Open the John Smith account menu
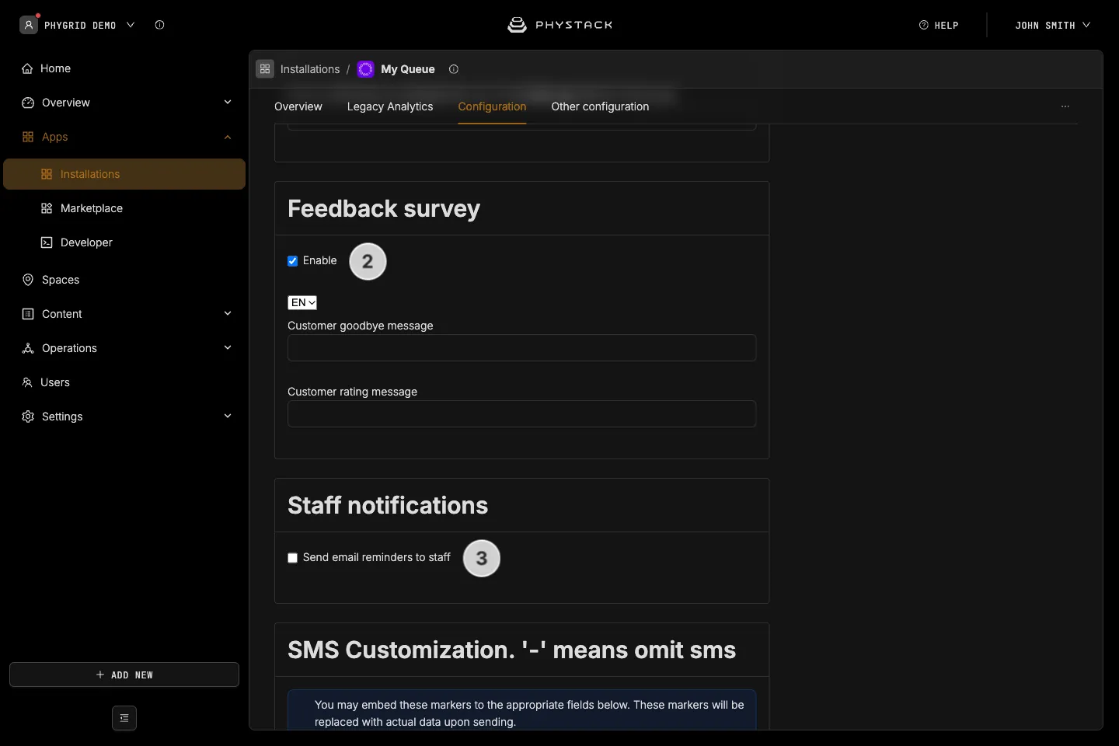 (x=1052, y=25)
